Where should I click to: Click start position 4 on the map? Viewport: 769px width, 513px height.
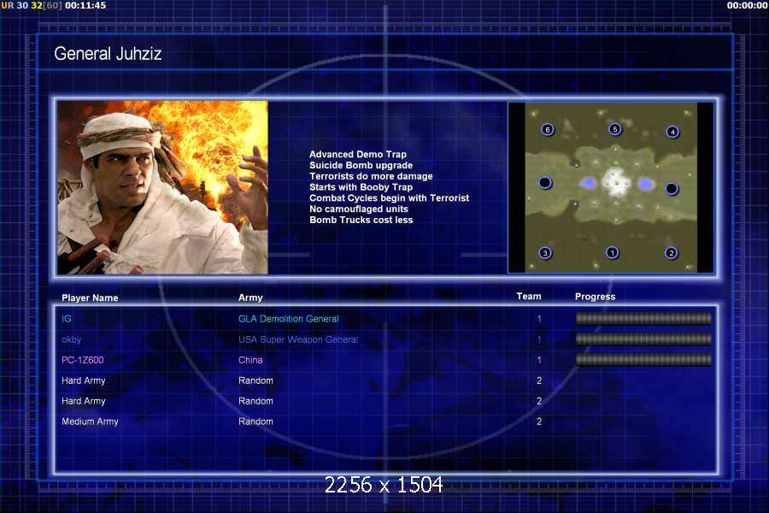click(x=672, y=132)
